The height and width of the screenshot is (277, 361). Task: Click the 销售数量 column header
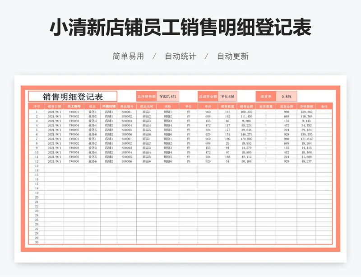click(227, 106)
